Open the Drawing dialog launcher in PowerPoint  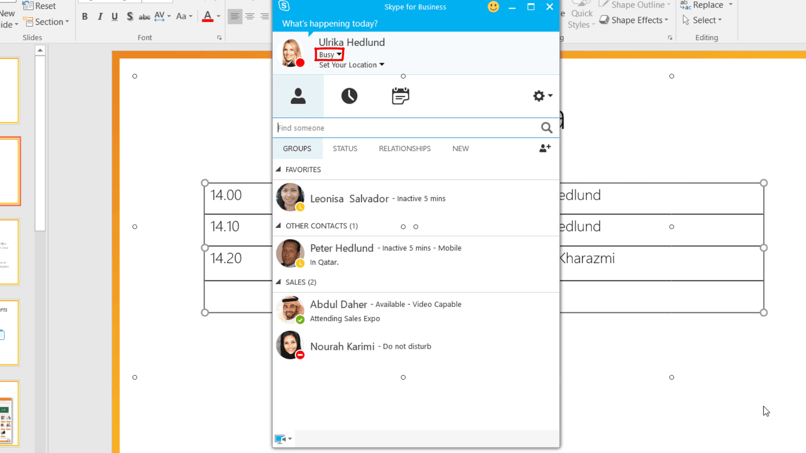[x=670, y=38]
